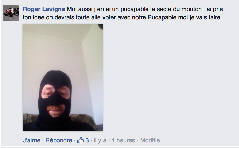The image size is (239, 148).
Task: Select the commenter avatar beside the name
Action: (10, 13)
